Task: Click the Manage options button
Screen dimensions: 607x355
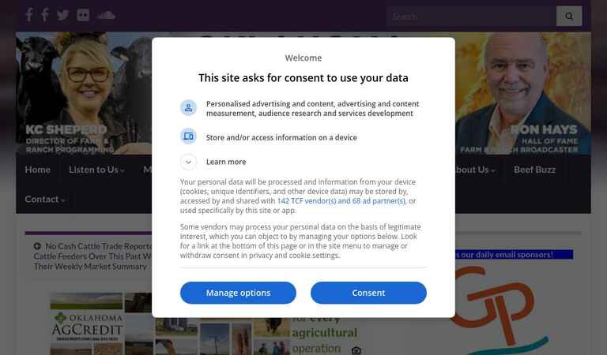Action: tap(238, 293)
